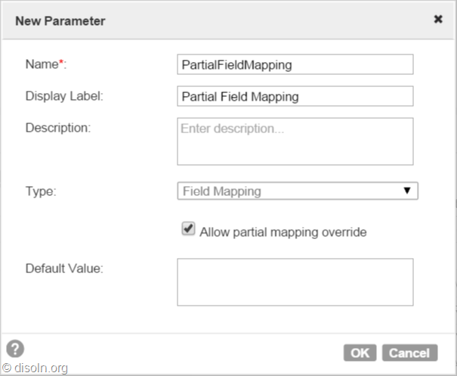Click the 'Name*:' field label
The width and height of the screenshot is (457, 376).
point(42,65)
